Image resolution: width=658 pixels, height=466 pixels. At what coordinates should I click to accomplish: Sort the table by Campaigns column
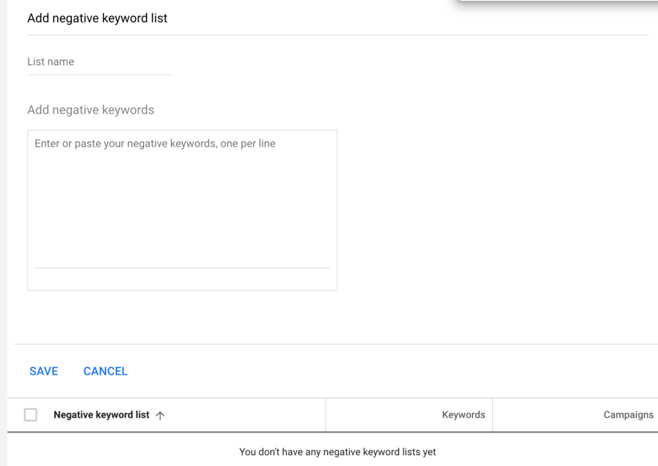coord(628,415)
